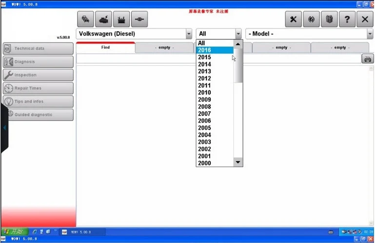376x243 pixels.
Task: Choose year 2014 in the list
Action: pos(215,64)
